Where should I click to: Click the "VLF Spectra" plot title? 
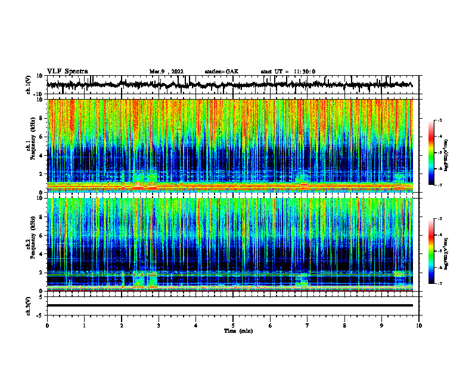click(x=67, y=72)
